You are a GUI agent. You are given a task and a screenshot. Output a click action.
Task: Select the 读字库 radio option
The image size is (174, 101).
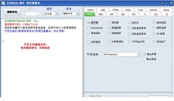click(x=93, y=23)
